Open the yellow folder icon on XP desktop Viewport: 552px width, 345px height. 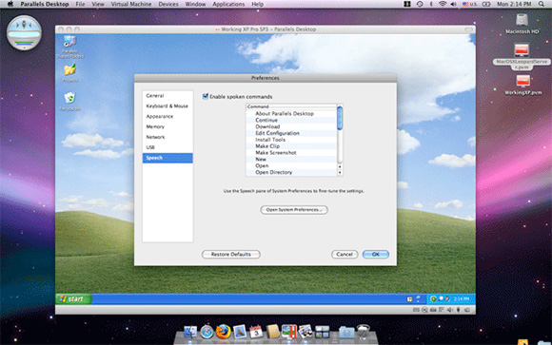pos(69,72)
